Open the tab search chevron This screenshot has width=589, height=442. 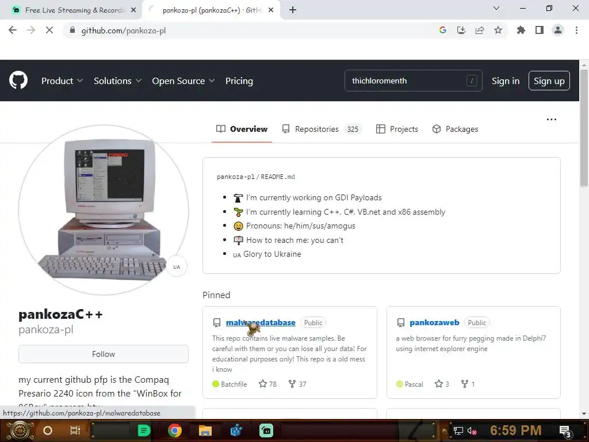(x=496, y=8)
